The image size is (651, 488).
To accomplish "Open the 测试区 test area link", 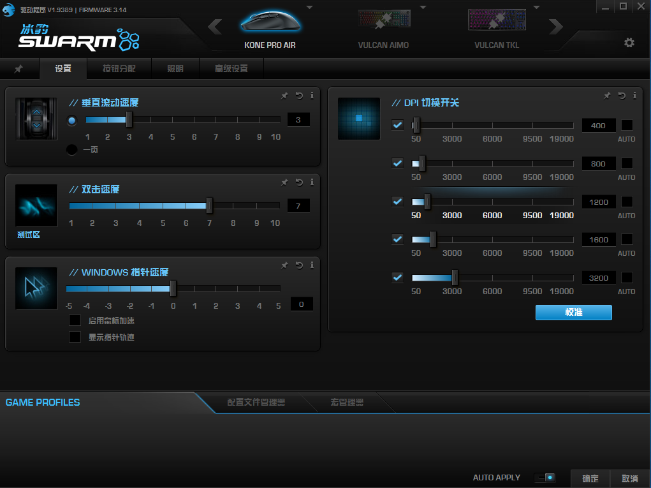I will pyautogui.click(x=29, y=235).
